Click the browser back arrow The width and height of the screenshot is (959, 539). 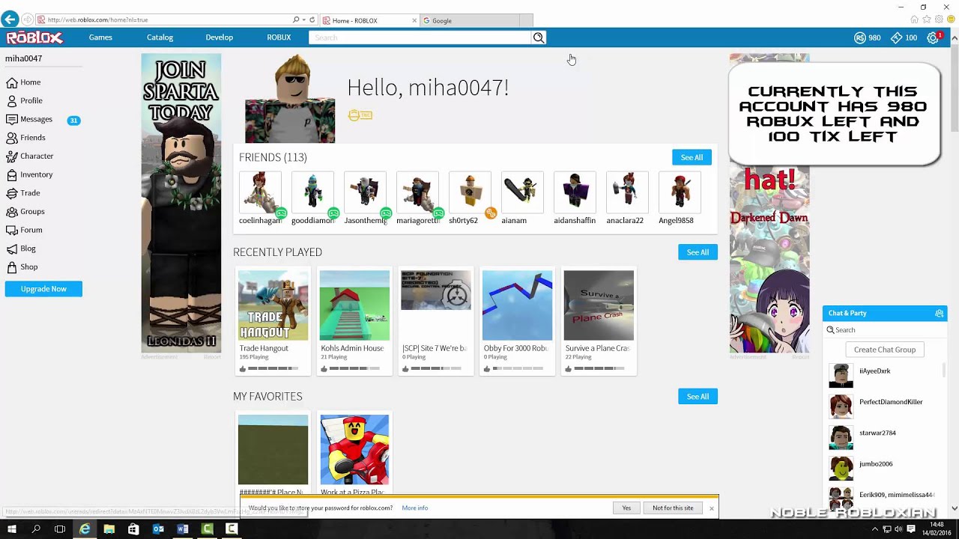(10, 19)
